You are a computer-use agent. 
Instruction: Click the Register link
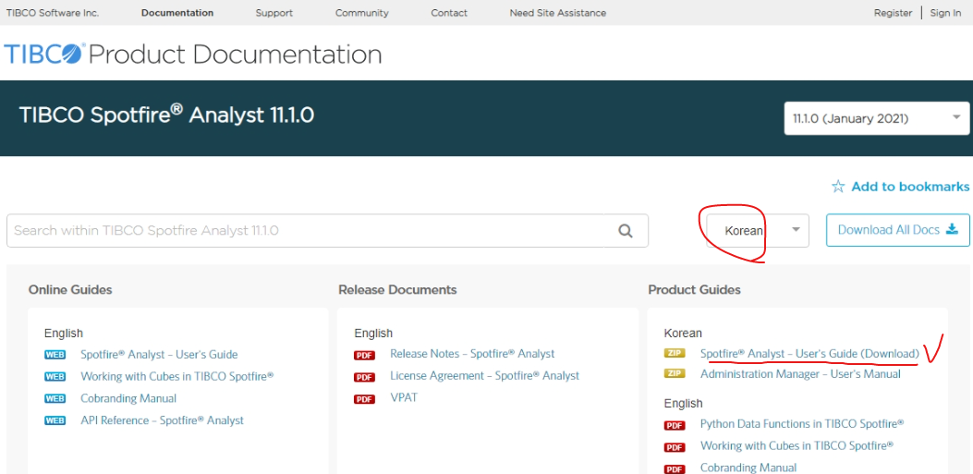(x=893, y=12)
